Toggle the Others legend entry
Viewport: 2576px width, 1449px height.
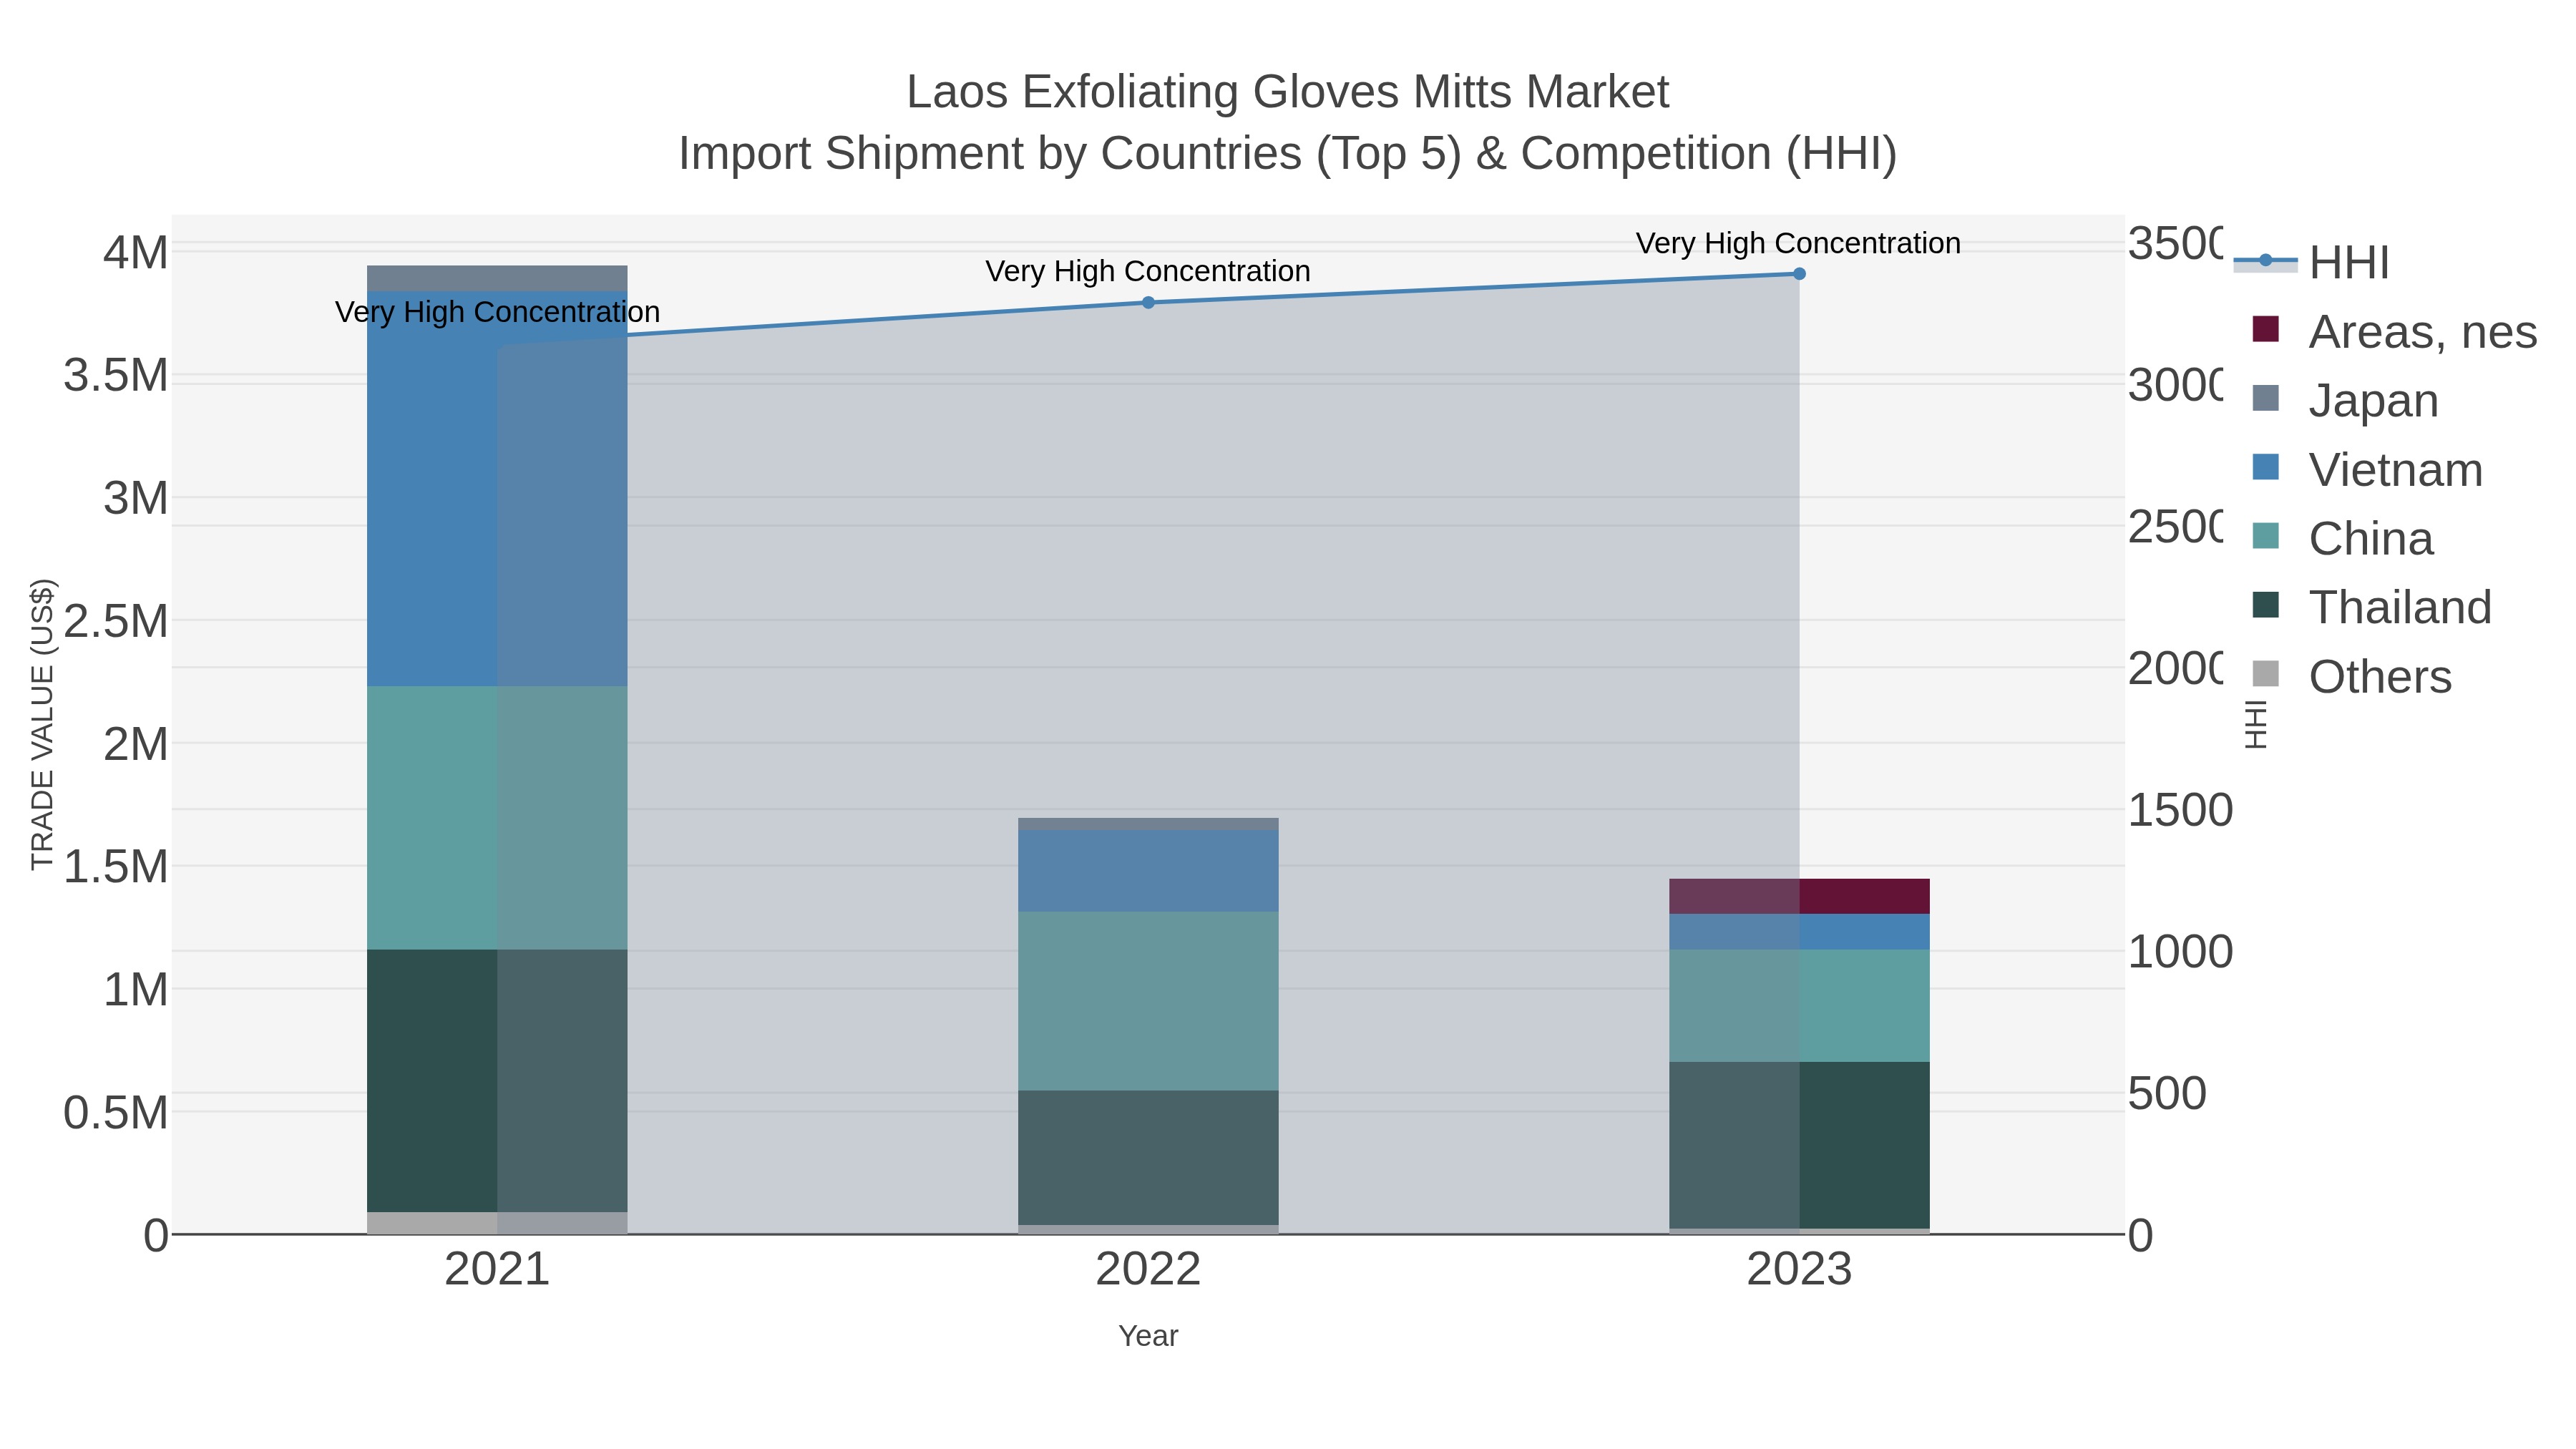2351,676
